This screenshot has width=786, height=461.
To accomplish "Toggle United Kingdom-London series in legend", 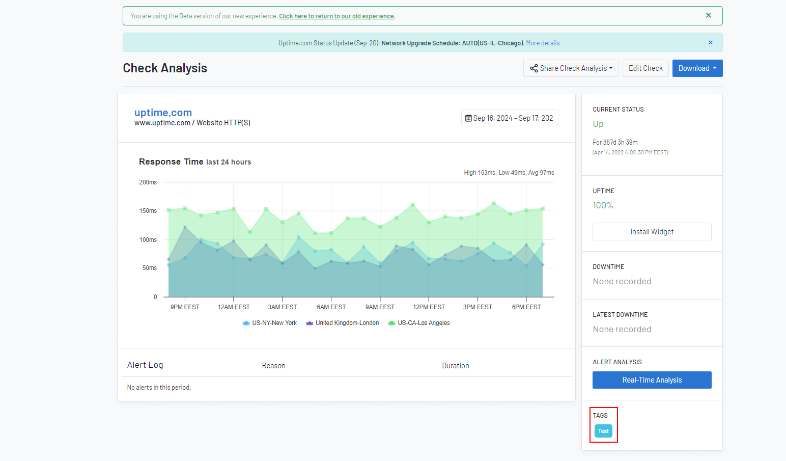I will click(x=343, y=323).
